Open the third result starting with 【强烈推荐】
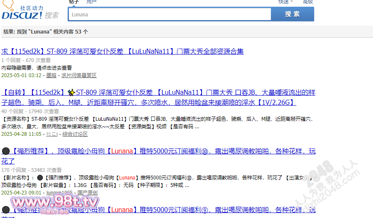Screen dimensions: 373x218 click(164, 151)
